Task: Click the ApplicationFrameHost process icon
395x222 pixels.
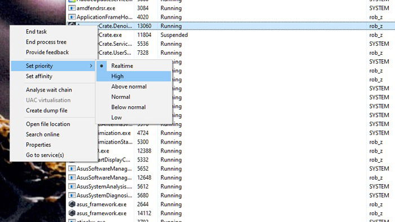Action: [72, 17]
